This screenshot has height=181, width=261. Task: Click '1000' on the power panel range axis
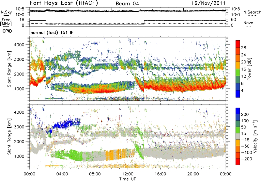[x=19, y=89]
